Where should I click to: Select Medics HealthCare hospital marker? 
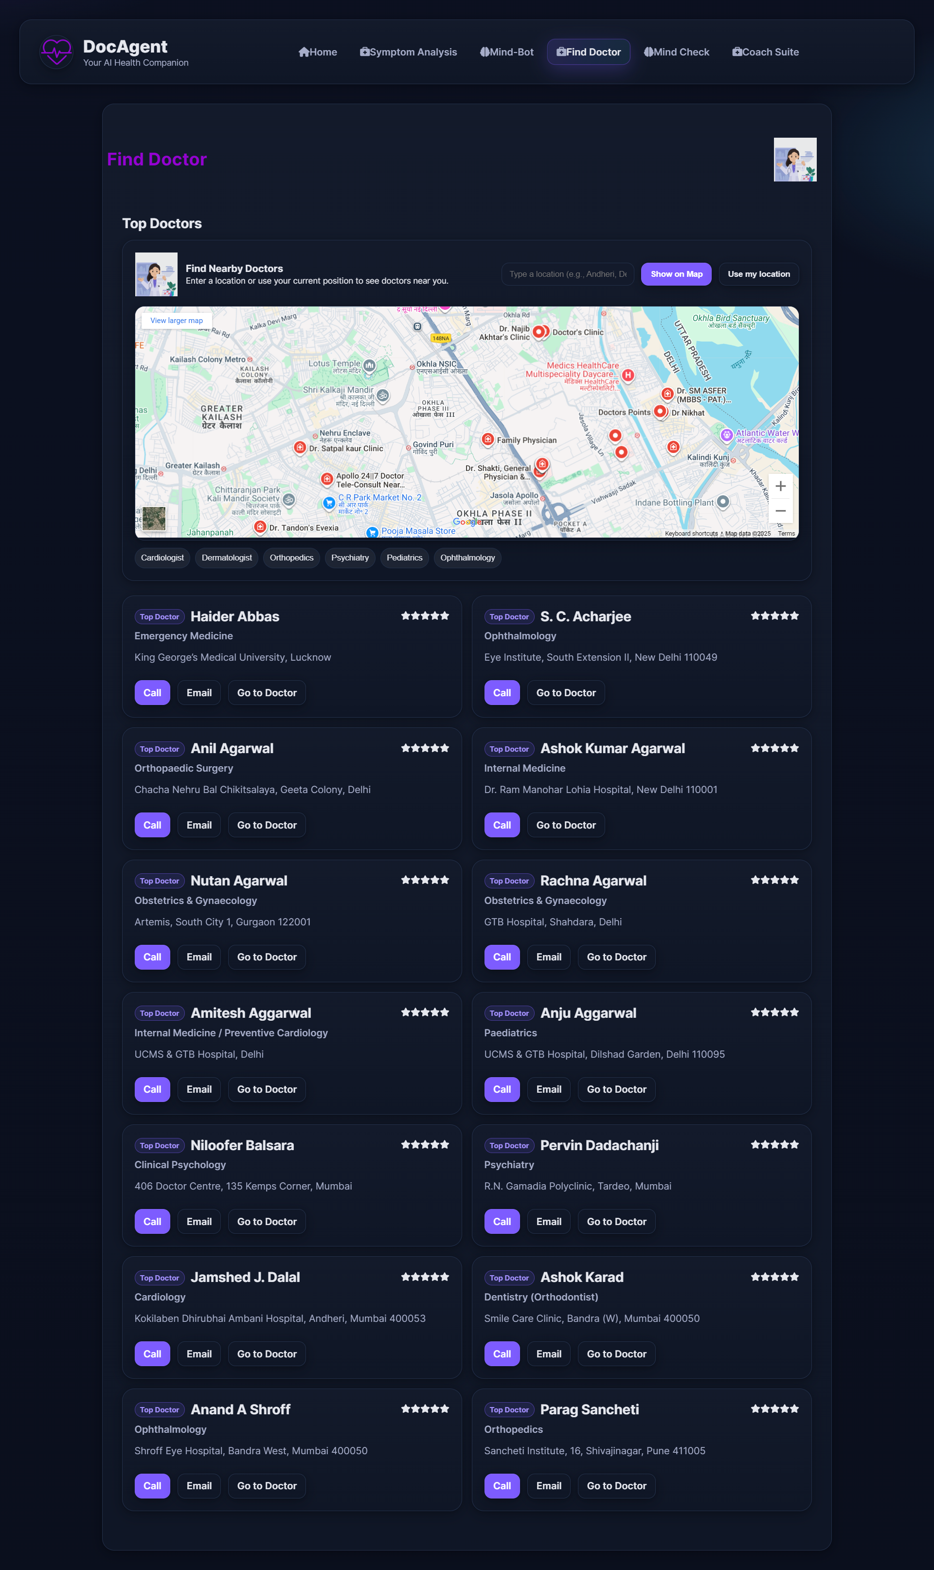[628, 375]
